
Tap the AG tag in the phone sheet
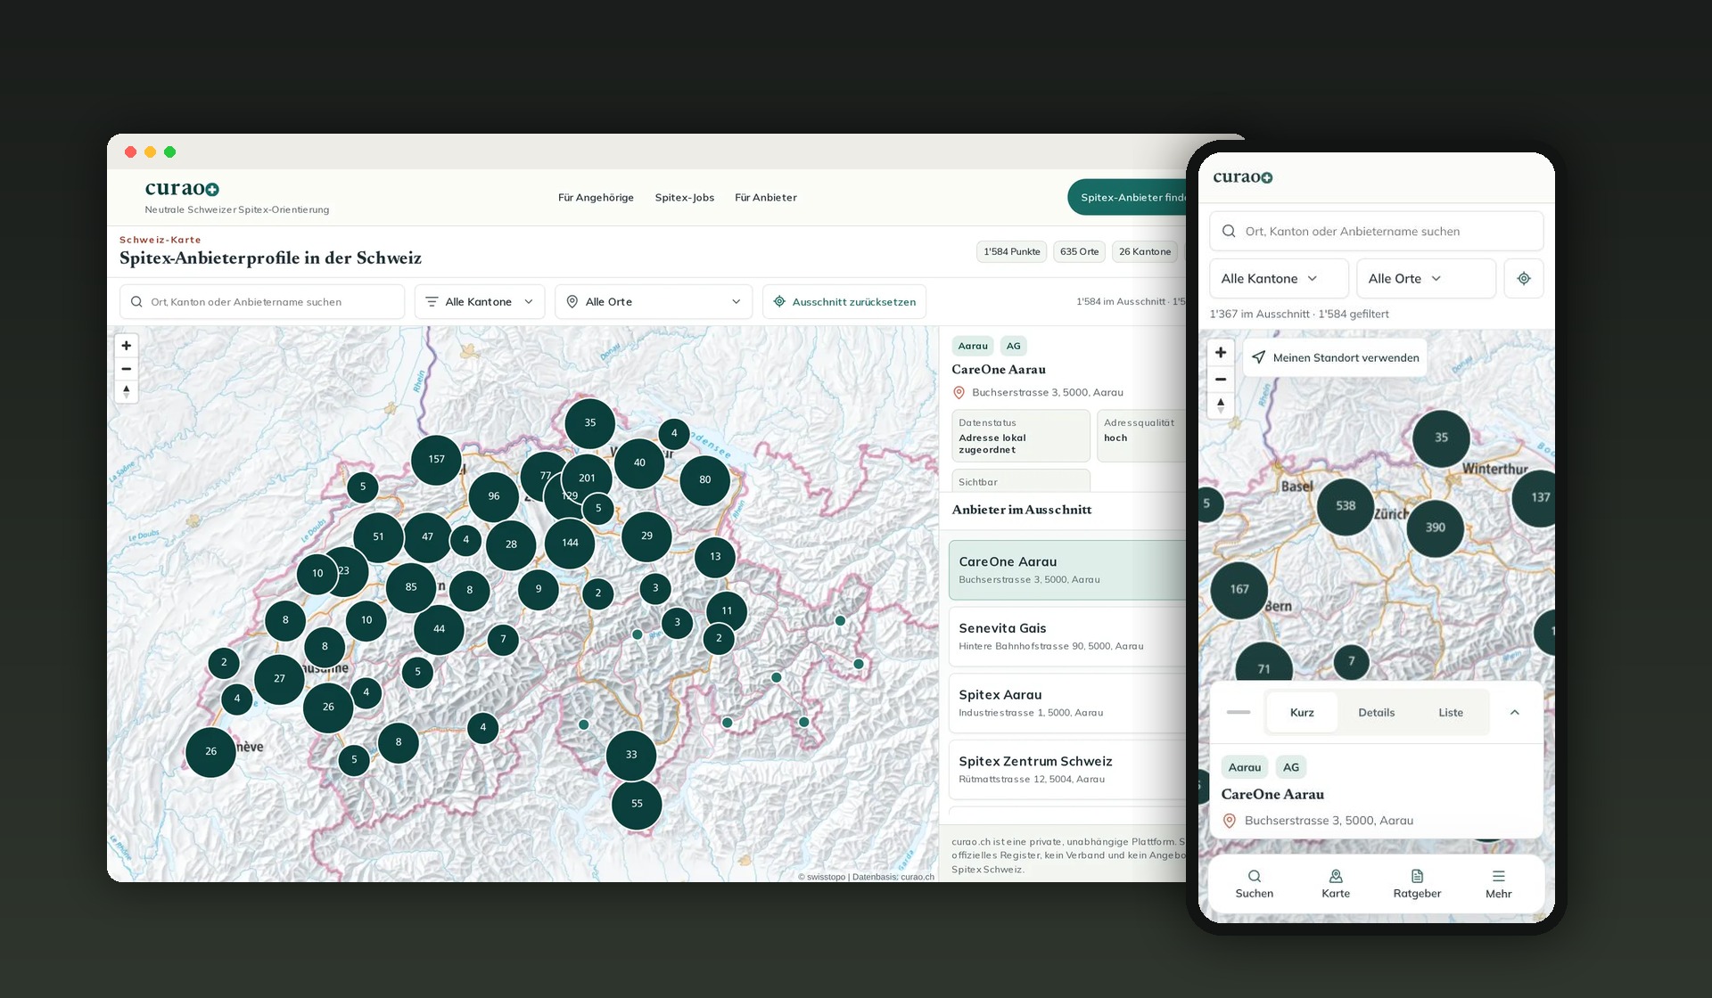(x=1291, y=767)
